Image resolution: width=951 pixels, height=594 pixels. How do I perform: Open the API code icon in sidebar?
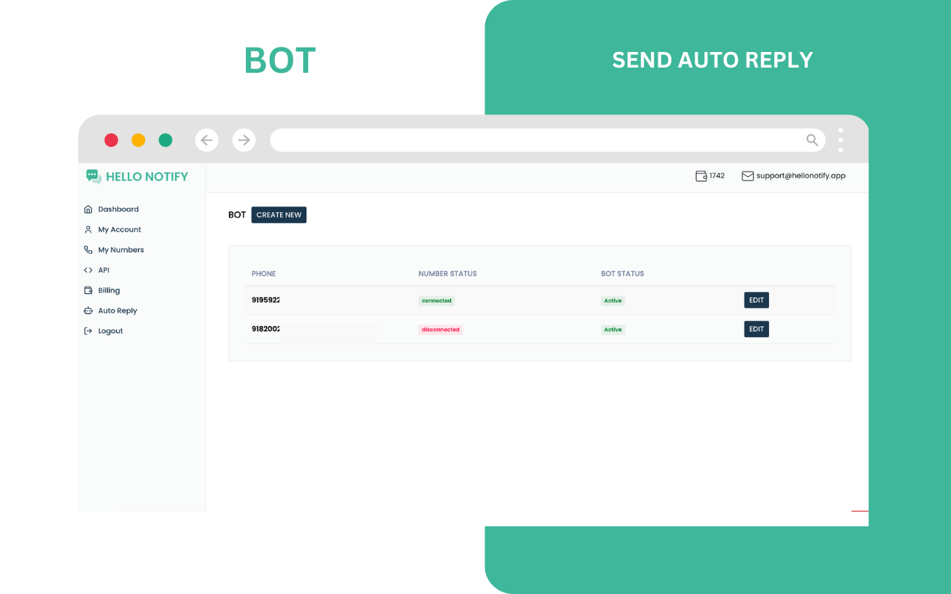88,270
